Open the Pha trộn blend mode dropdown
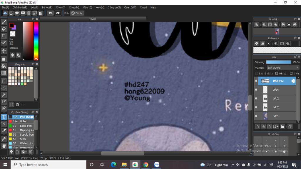 (x=283, y=68)
